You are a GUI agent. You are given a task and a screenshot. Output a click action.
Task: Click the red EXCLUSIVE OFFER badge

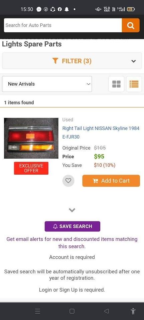31,168
